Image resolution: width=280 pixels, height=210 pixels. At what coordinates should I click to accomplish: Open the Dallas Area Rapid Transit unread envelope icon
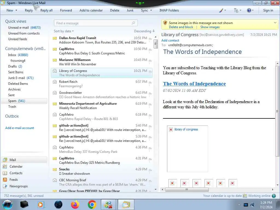coord(55,38)
